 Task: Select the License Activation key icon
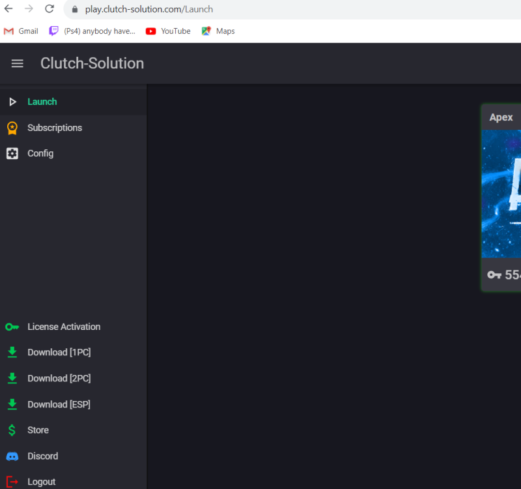12,327
